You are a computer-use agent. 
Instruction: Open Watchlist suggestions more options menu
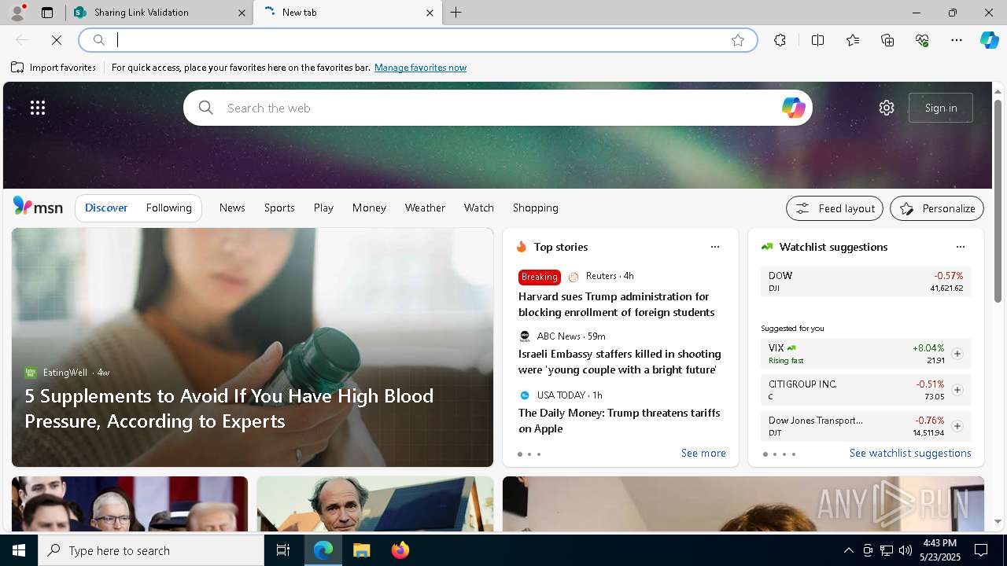click(x=961, y=247)
